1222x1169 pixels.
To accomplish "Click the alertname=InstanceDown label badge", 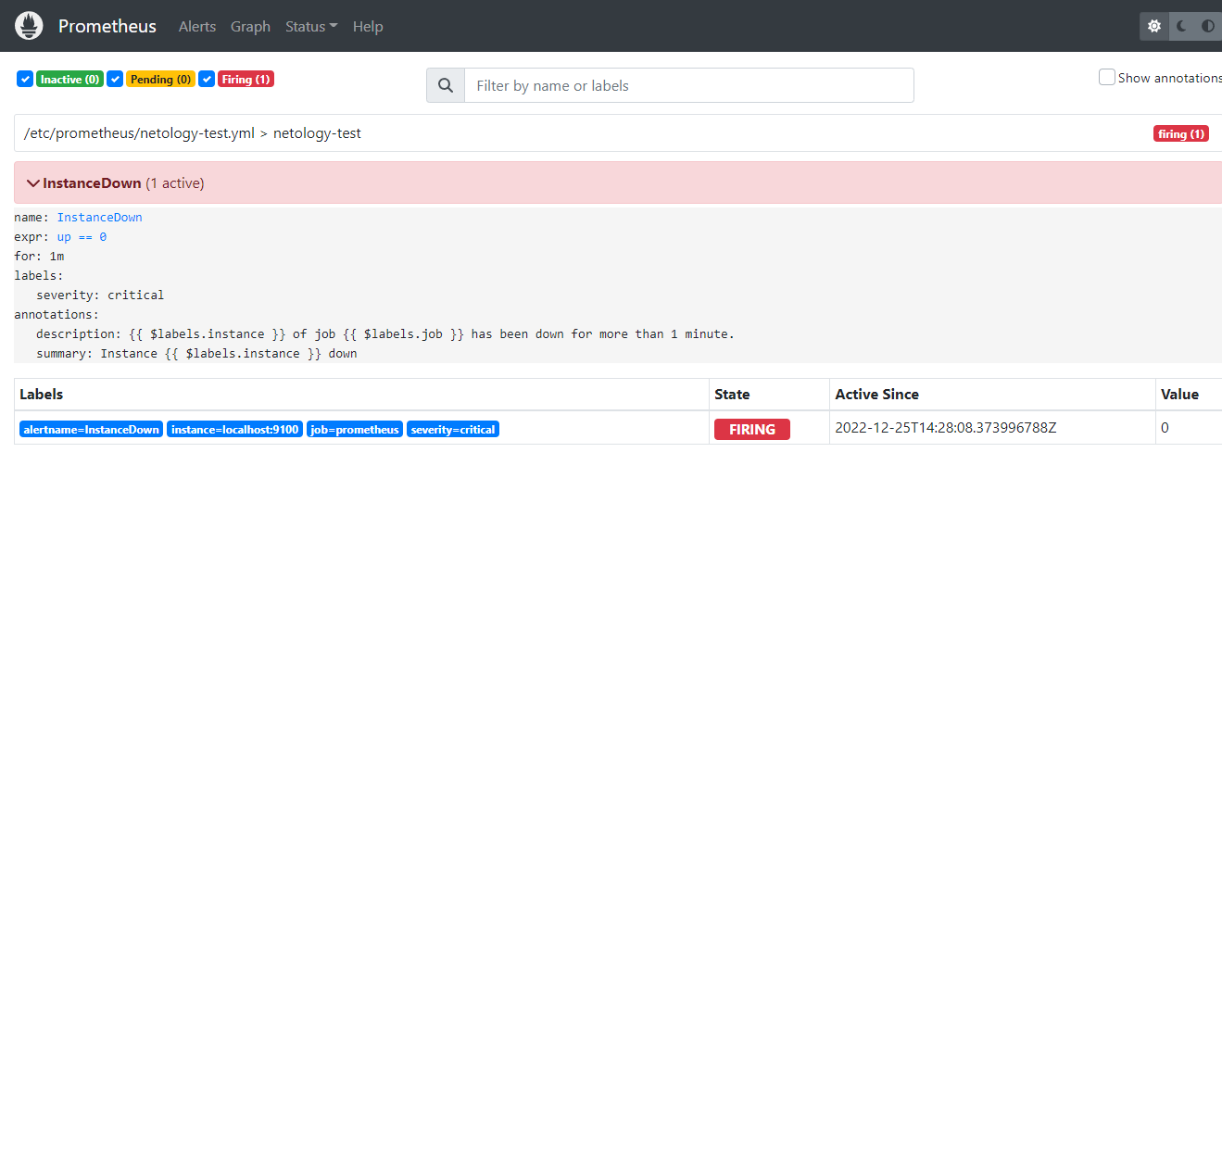I will coord(91,429).
